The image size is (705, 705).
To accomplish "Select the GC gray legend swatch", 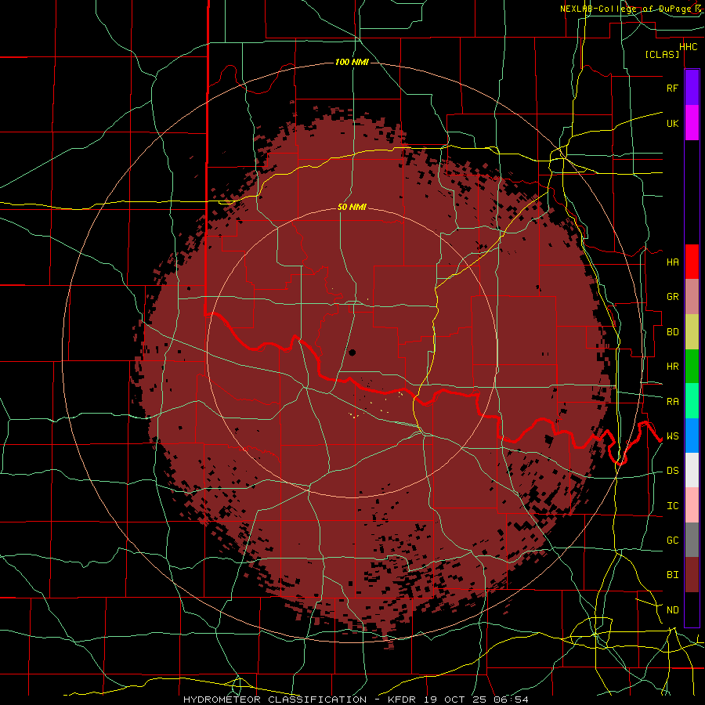I will [692, 540].
